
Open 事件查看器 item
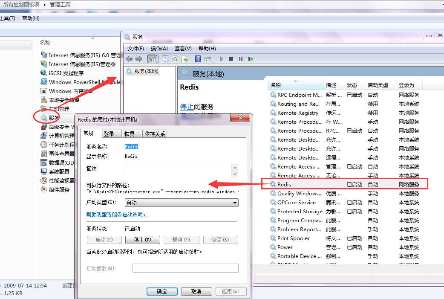pos(58,154)
